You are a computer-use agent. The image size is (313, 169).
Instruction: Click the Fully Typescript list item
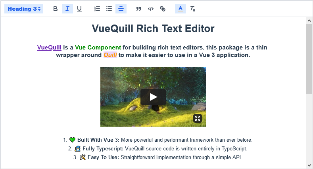coord(158,149)
